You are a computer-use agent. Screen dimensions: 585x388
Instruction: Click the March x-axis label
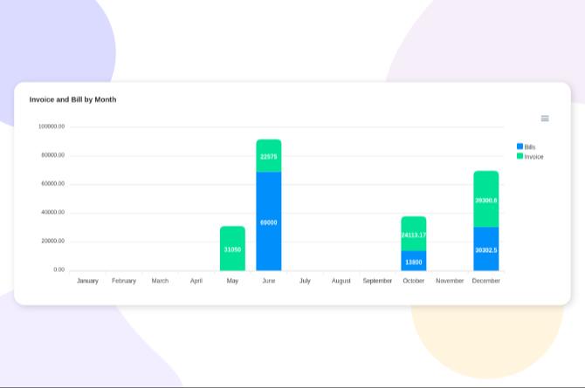(160, 281)
